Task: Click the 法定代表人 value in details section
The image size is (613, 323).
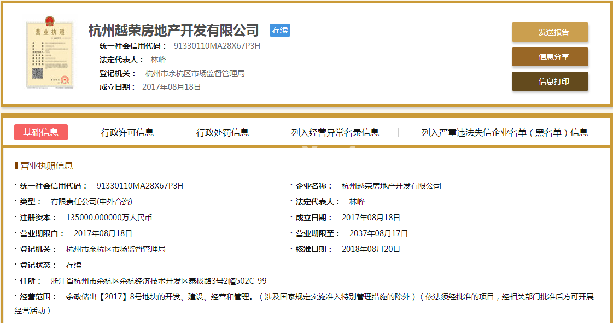Action: click(357, 202)
